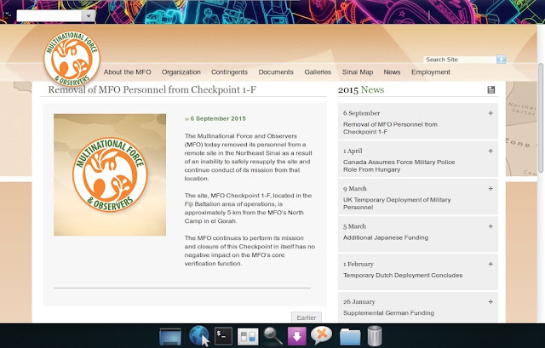Expand the 1 February news item
The image size is (545, 348).
[x=490, y=265]
